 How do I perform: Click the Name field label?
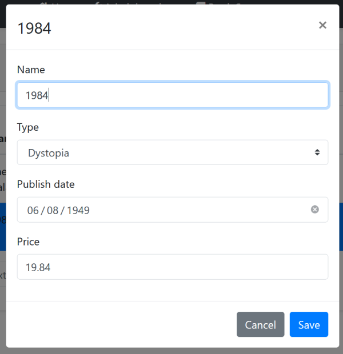(x=31, y=70)
